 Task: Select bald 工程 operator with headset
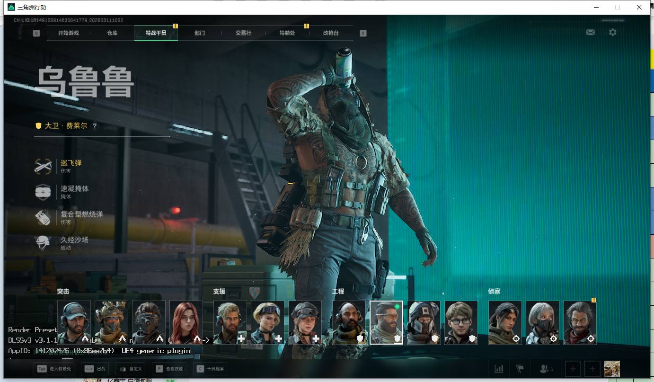[349, 322]
